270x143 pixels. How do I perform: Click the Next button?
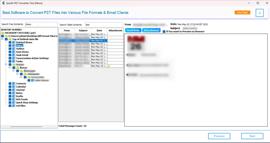pos(252,136)
